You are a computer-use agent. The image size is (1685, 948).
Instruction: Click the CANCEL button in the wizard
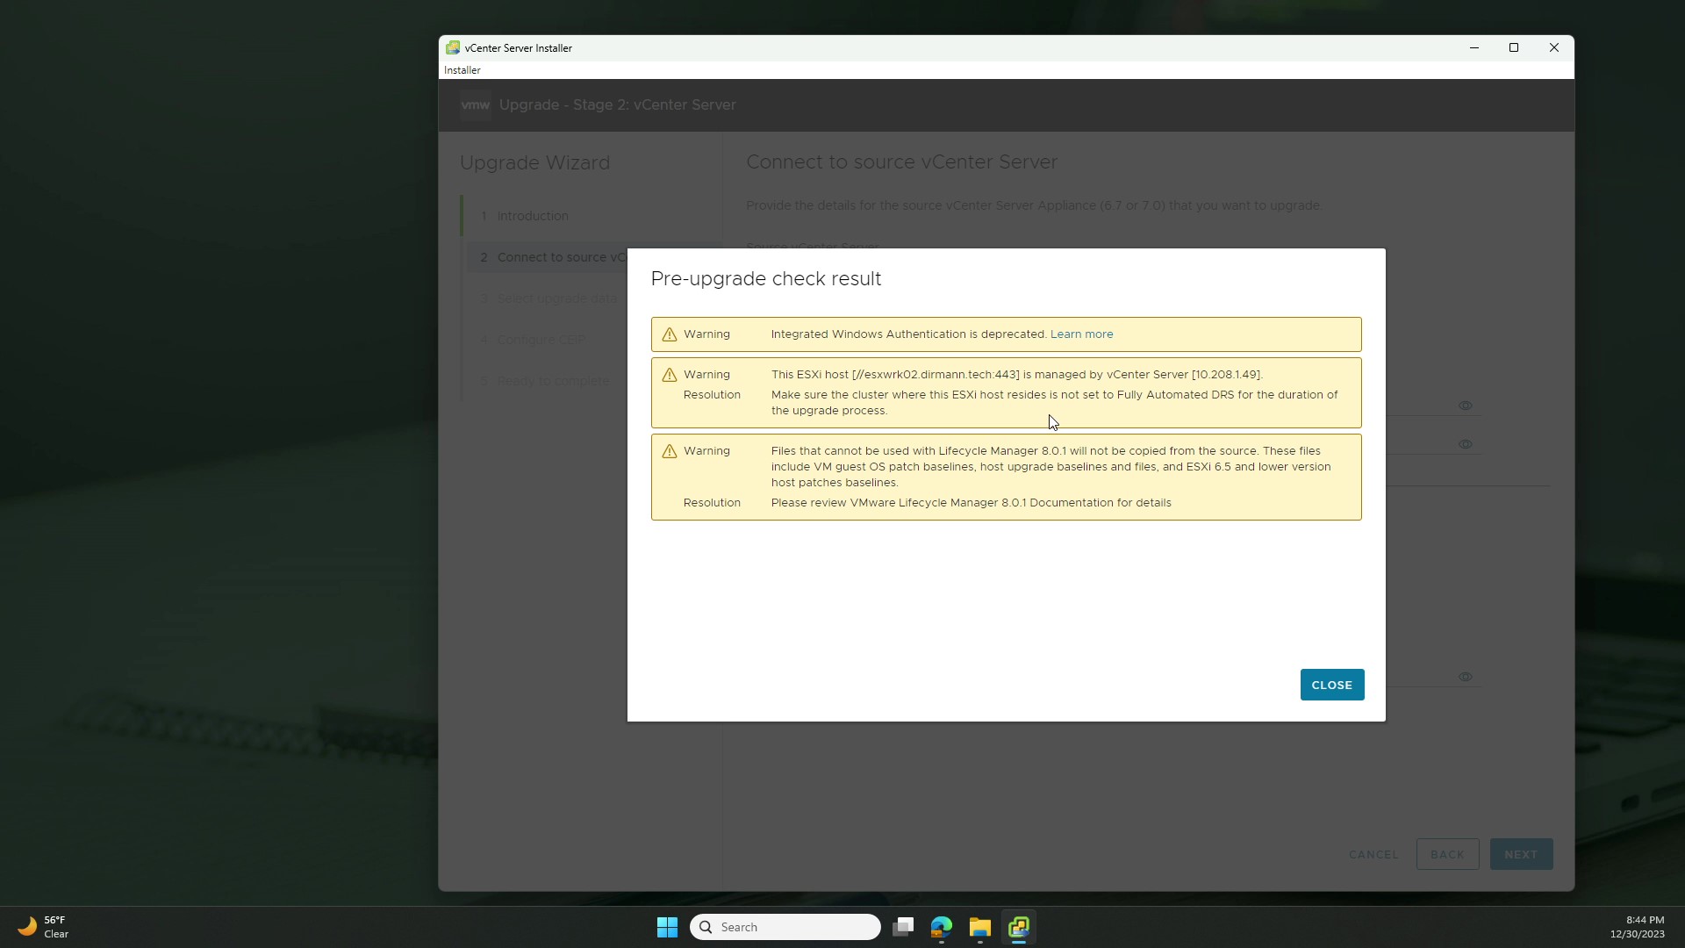(1373, 854)
